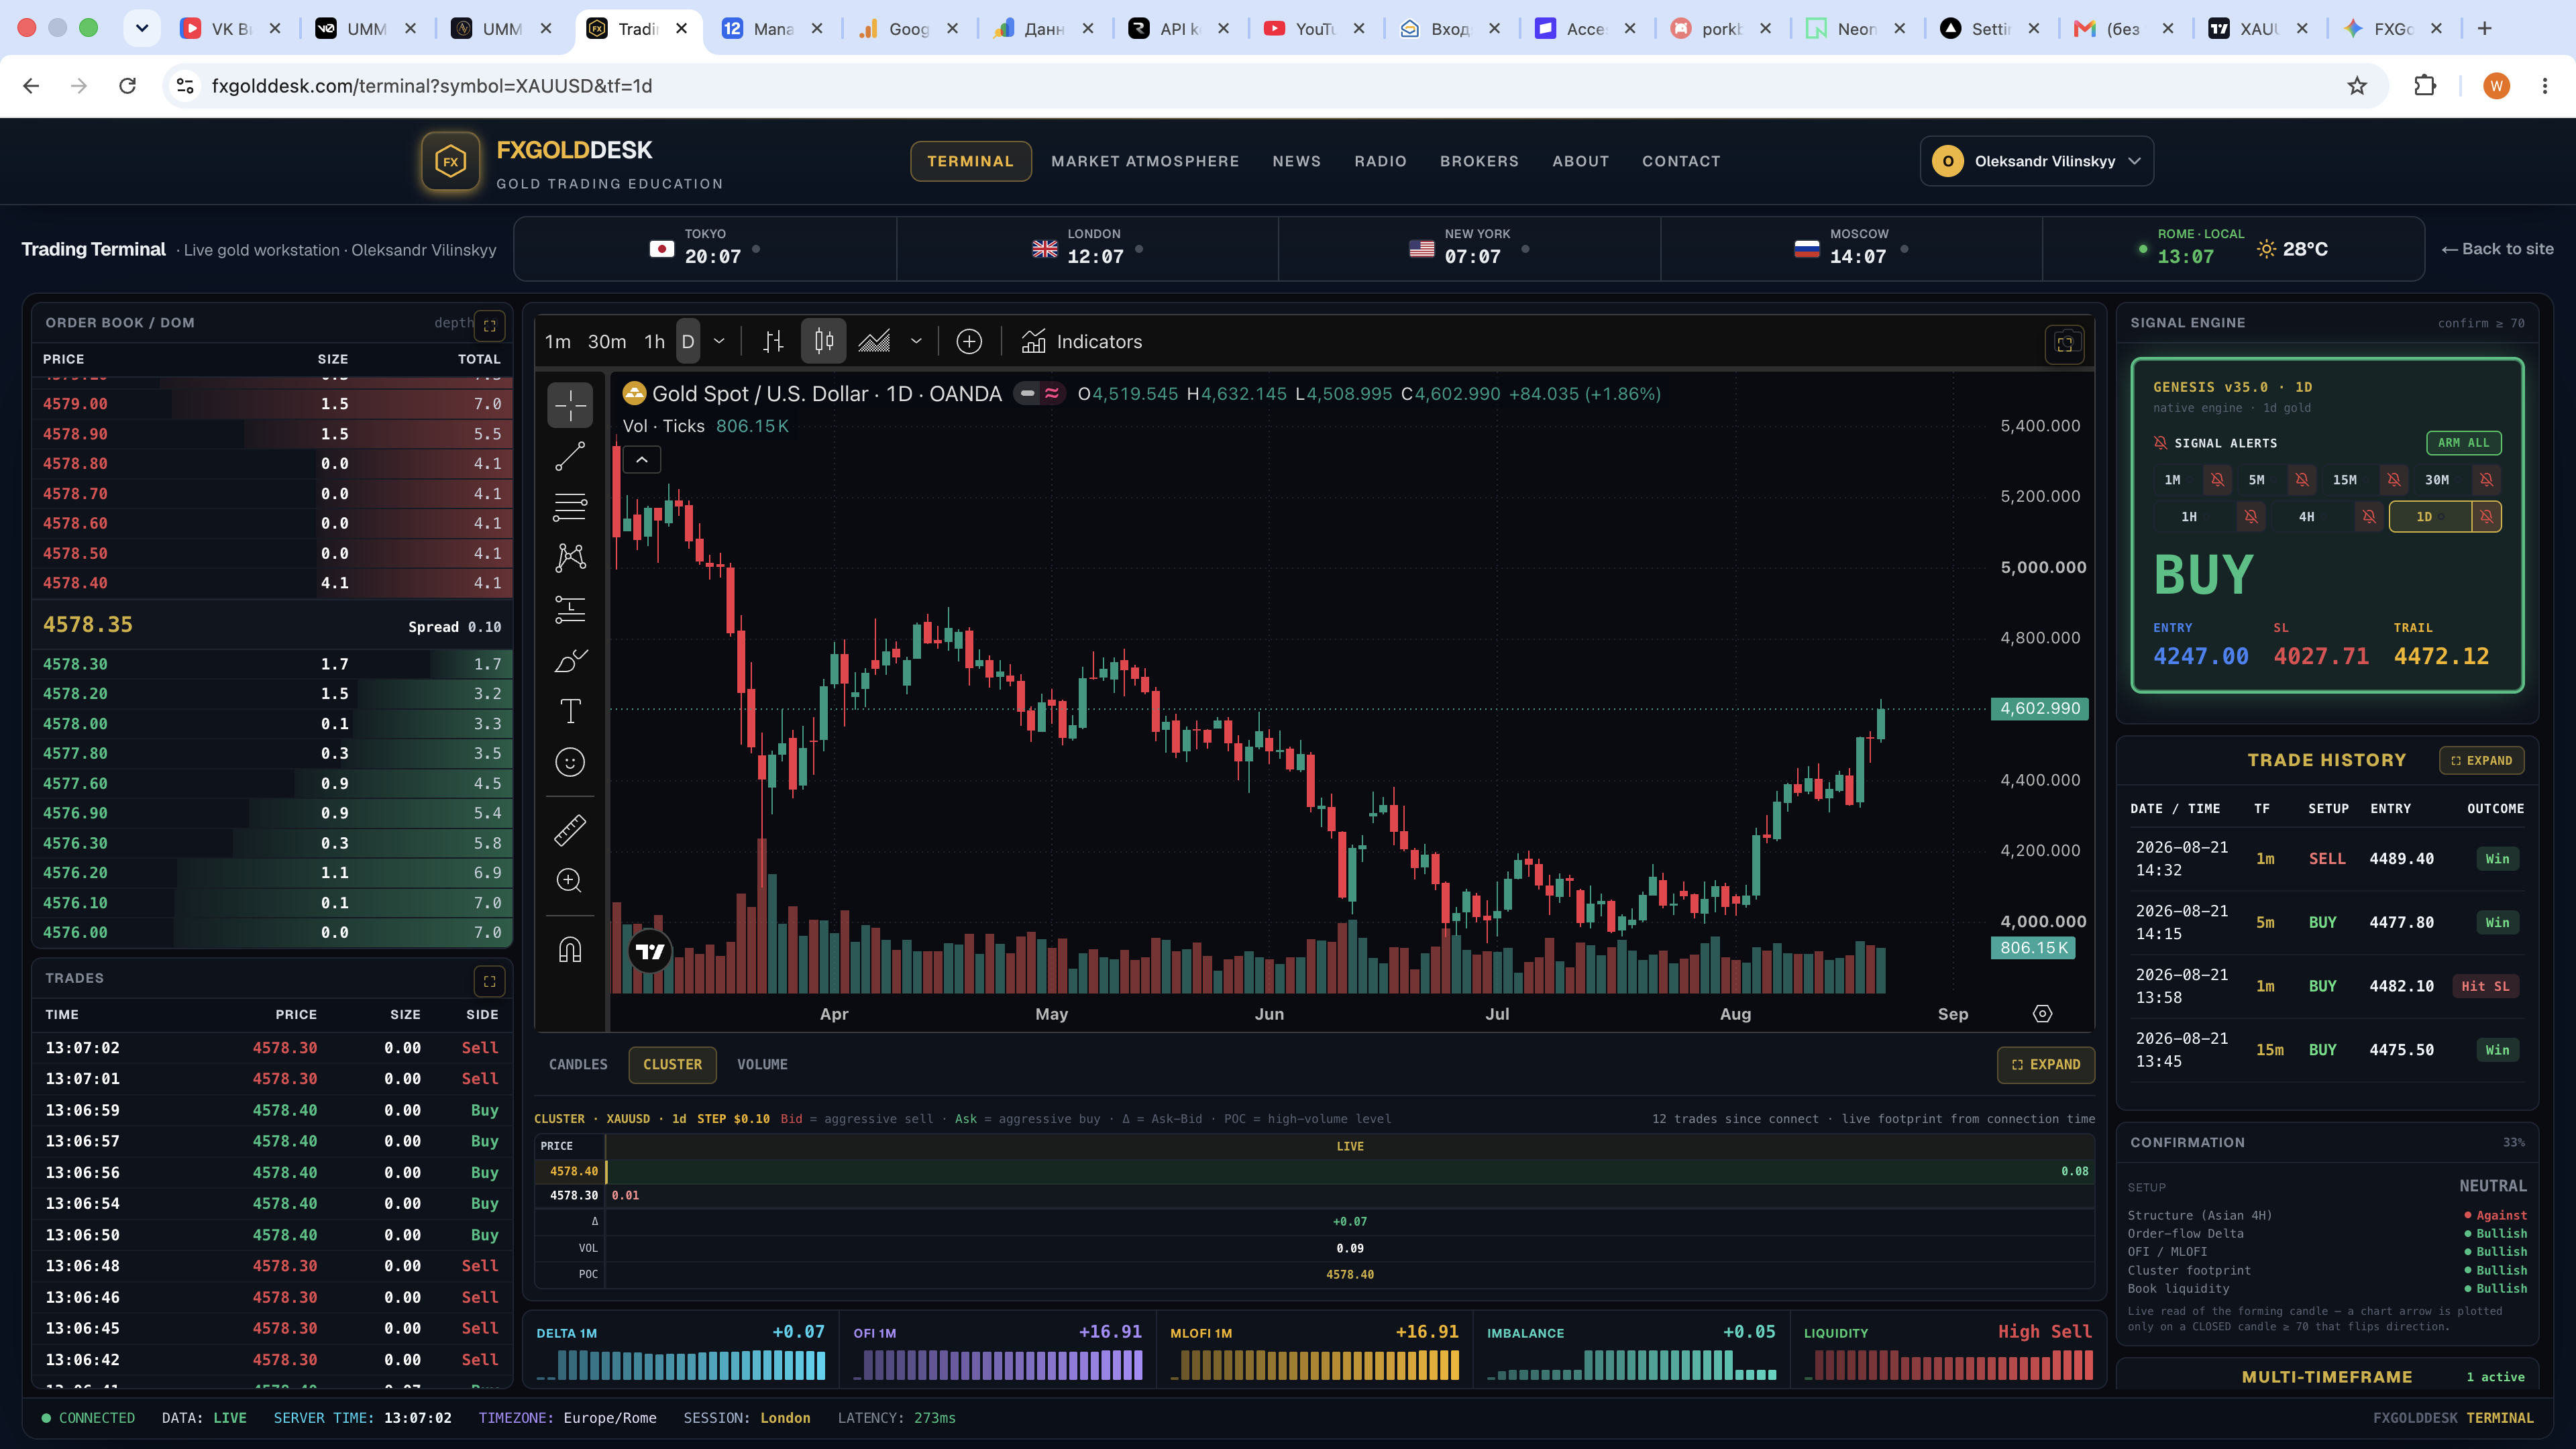
Task: Reload the browser page
Action: [x=127, y=86]
